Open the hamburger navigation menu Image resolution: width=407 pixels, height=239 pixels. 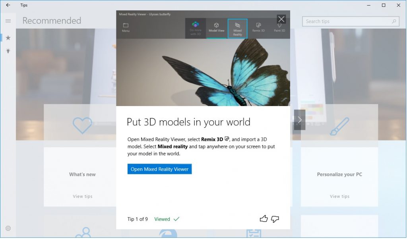pyautogui.click(x=8, y=21)
